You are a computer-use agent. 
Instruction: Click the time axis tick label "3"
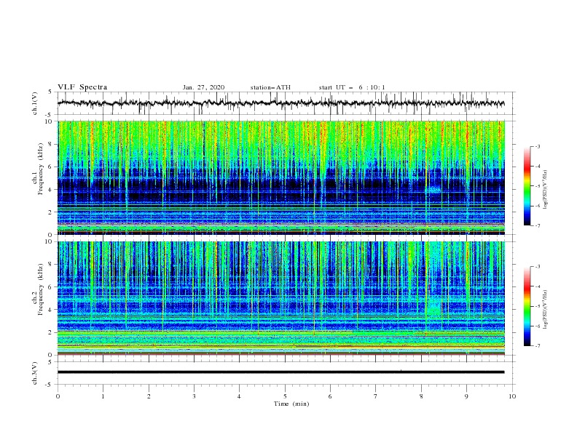coord(194,396)
